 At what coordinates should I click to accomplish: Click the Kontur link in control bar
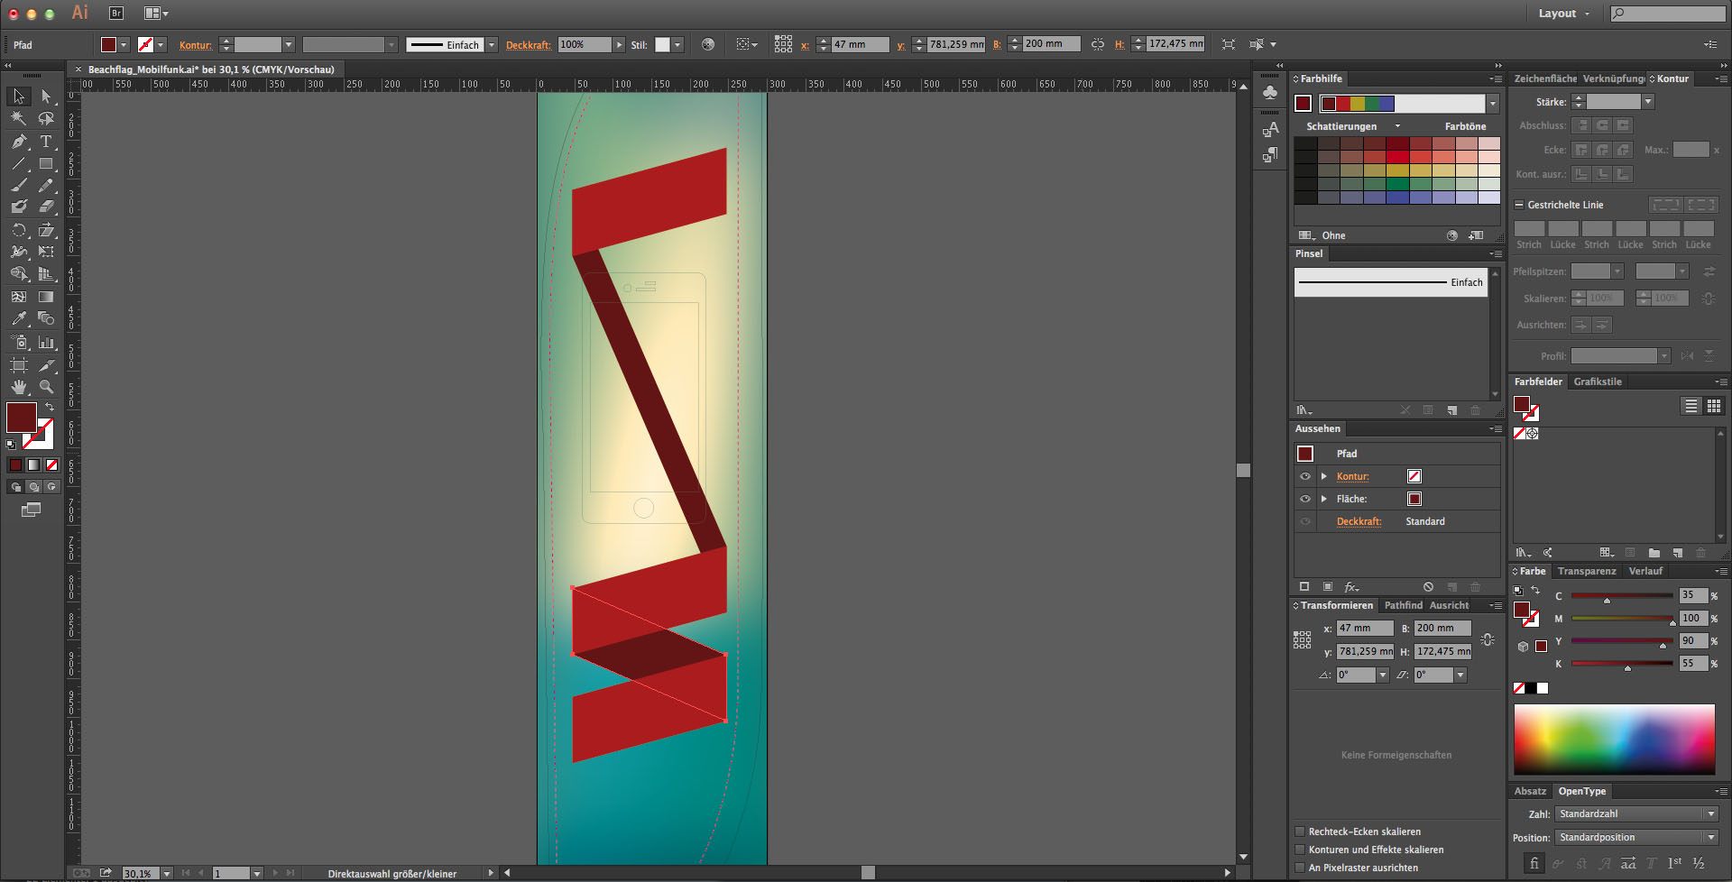(195, 45)
